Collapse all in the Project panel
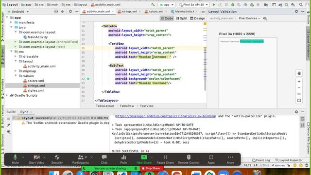This screenshot has width=311, height=175. point(63,12)
